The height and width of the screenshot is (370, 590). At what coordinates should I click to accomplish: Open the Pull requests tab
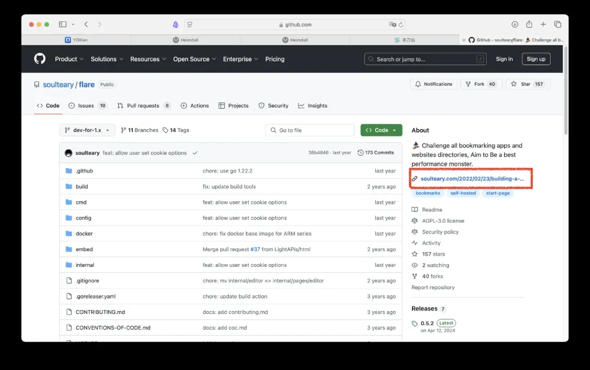point(143,106)
